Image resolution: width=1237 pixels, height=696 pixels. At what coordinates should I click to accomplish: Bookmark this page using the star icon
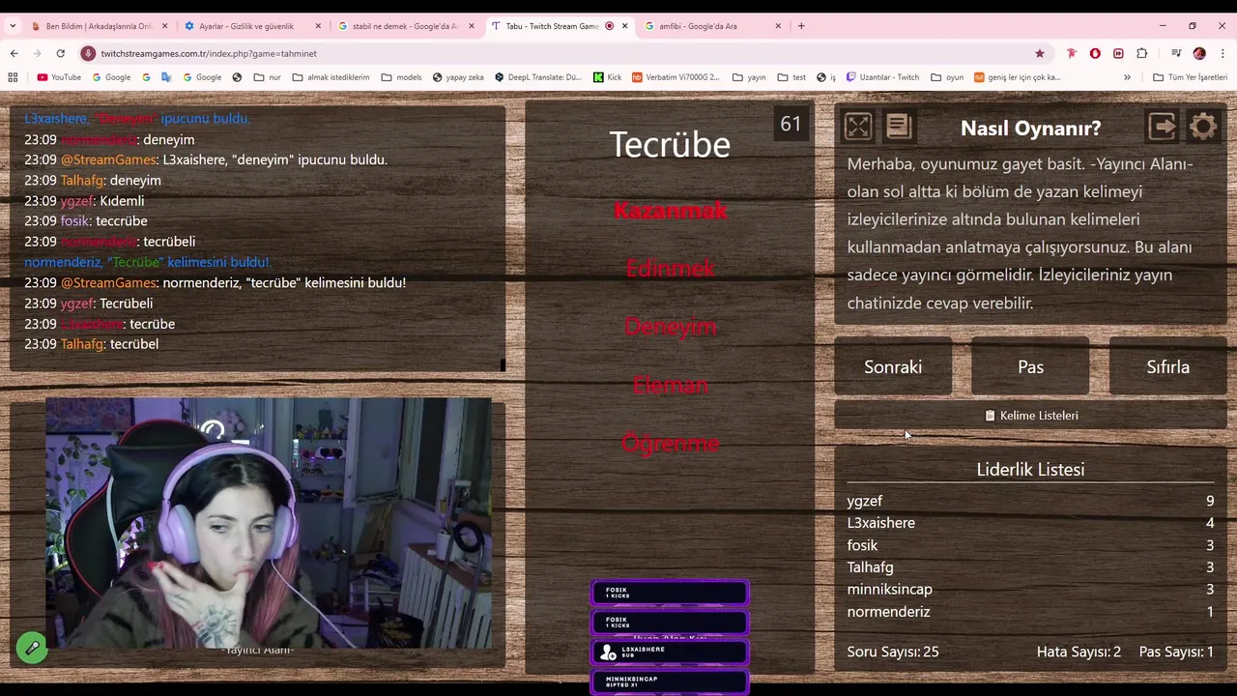[1040, 53]
